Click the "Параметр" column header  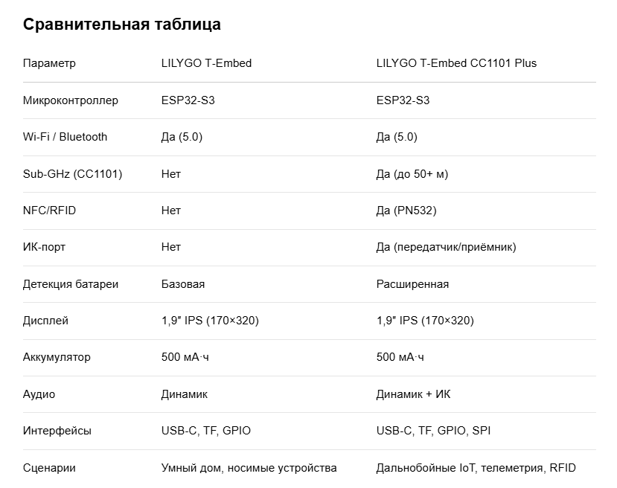tap(49, 63)
